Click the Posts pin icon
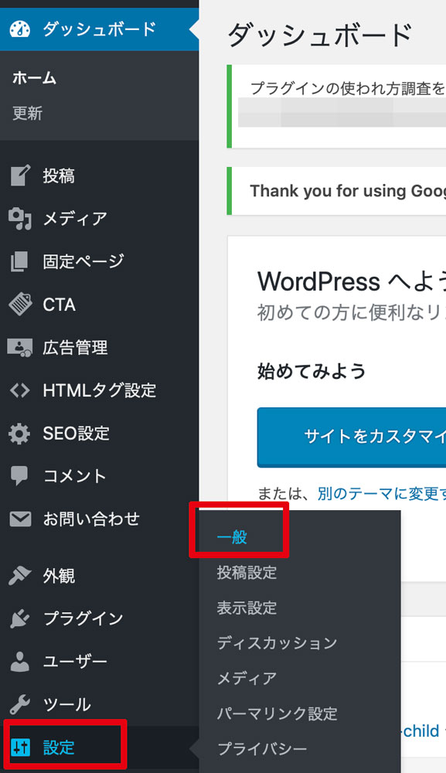Screen dimensions: 446x773 [x=20, y=175]
